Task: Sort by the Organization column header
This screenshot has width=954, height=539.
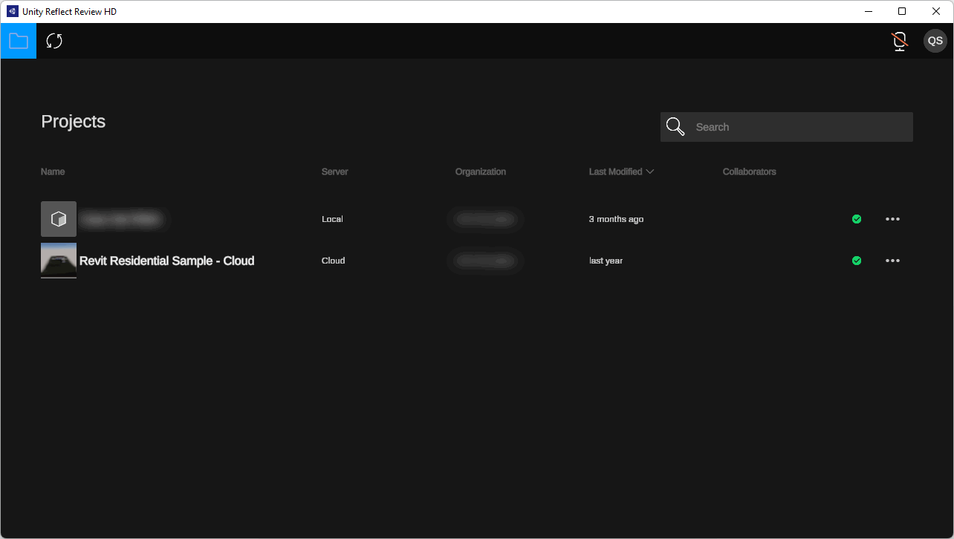Action: pos(481,171)
